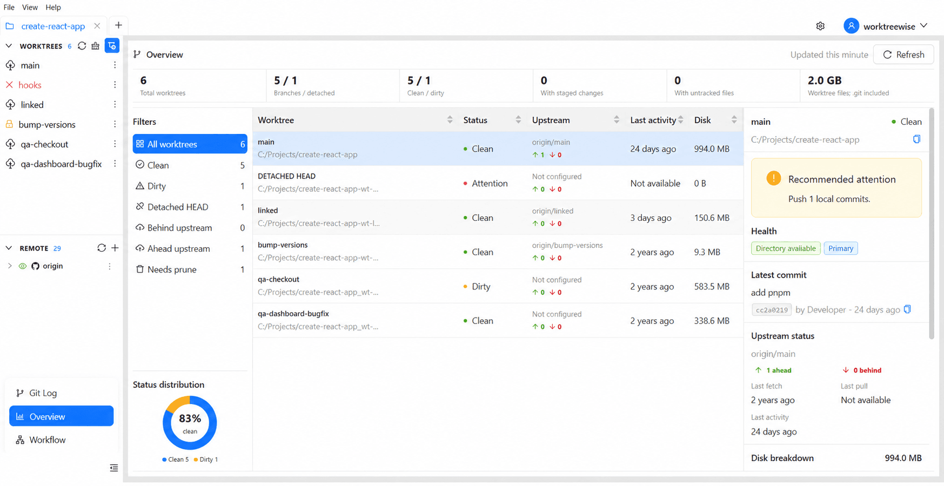944x486 pixels.
Task: Copy the main worktree path
Action: [x=916, y=139]
